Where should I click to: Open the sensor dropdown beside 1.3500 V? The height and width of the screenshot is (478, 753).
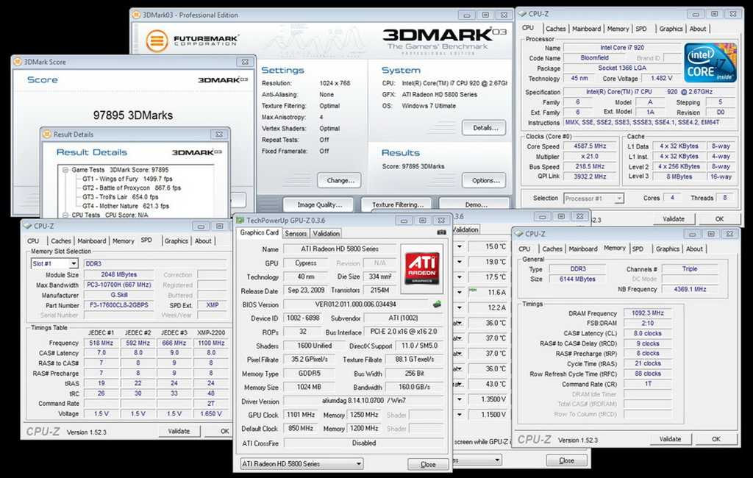tap(460, 399)
